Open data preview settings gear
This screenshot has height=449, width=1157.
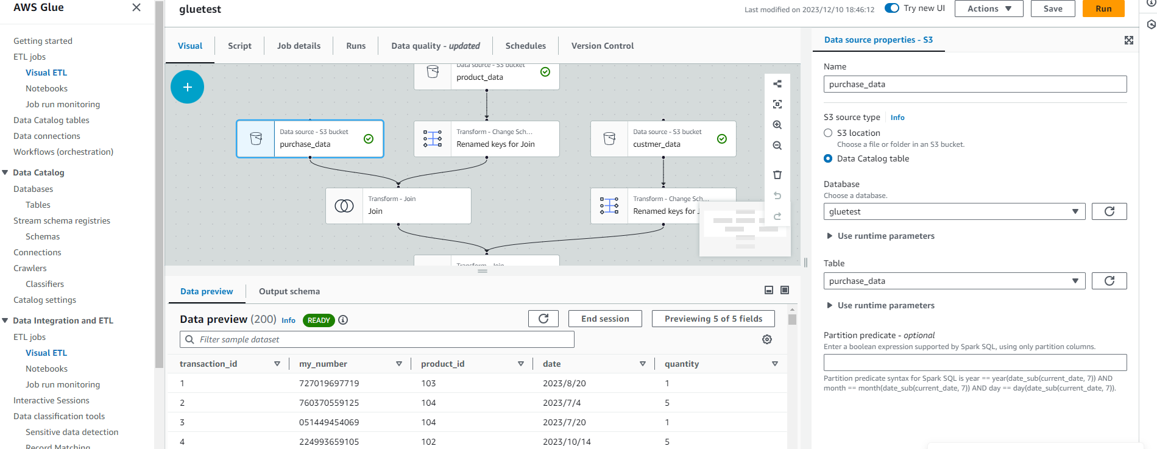pyautogui.click(x=767, y=339)
